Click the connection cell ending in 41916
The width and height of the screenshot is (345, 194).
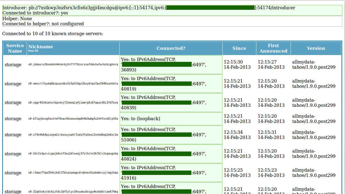pyautogui.click(x=171, y=173)
